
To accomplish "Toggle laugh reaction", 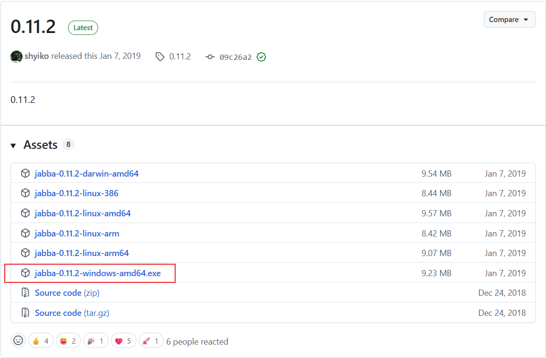I will point(68,341).
